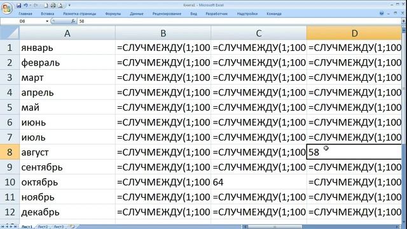Open the Команда ribbon tab
Screen dimensions: 407x229
[274, 14]
